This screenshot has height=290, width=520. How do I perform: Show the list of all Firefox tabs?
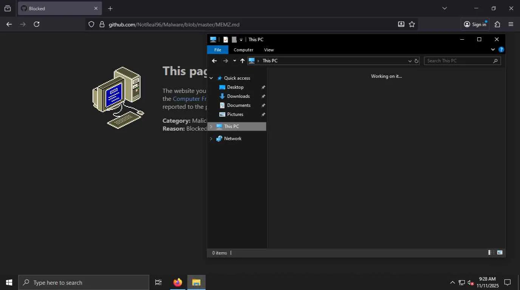point(444,8)
